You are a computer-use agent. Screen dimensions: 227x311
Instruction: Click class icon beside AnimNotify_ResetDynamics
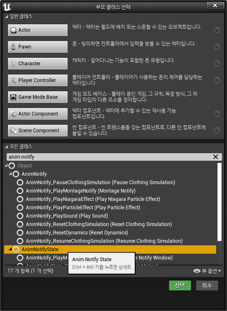tap(20, 232)
